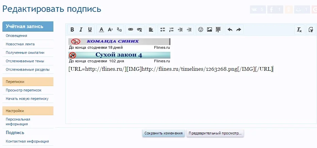Screen dimensions: 317x148
Task: Share via the VK social button
Action: tap(258, 9)
